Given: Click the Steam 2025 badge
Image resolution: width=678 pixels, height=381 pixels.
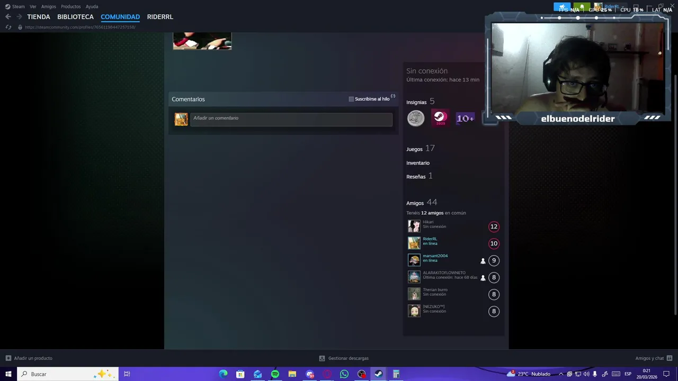Looking at the screenshot, I should [440, 118].
